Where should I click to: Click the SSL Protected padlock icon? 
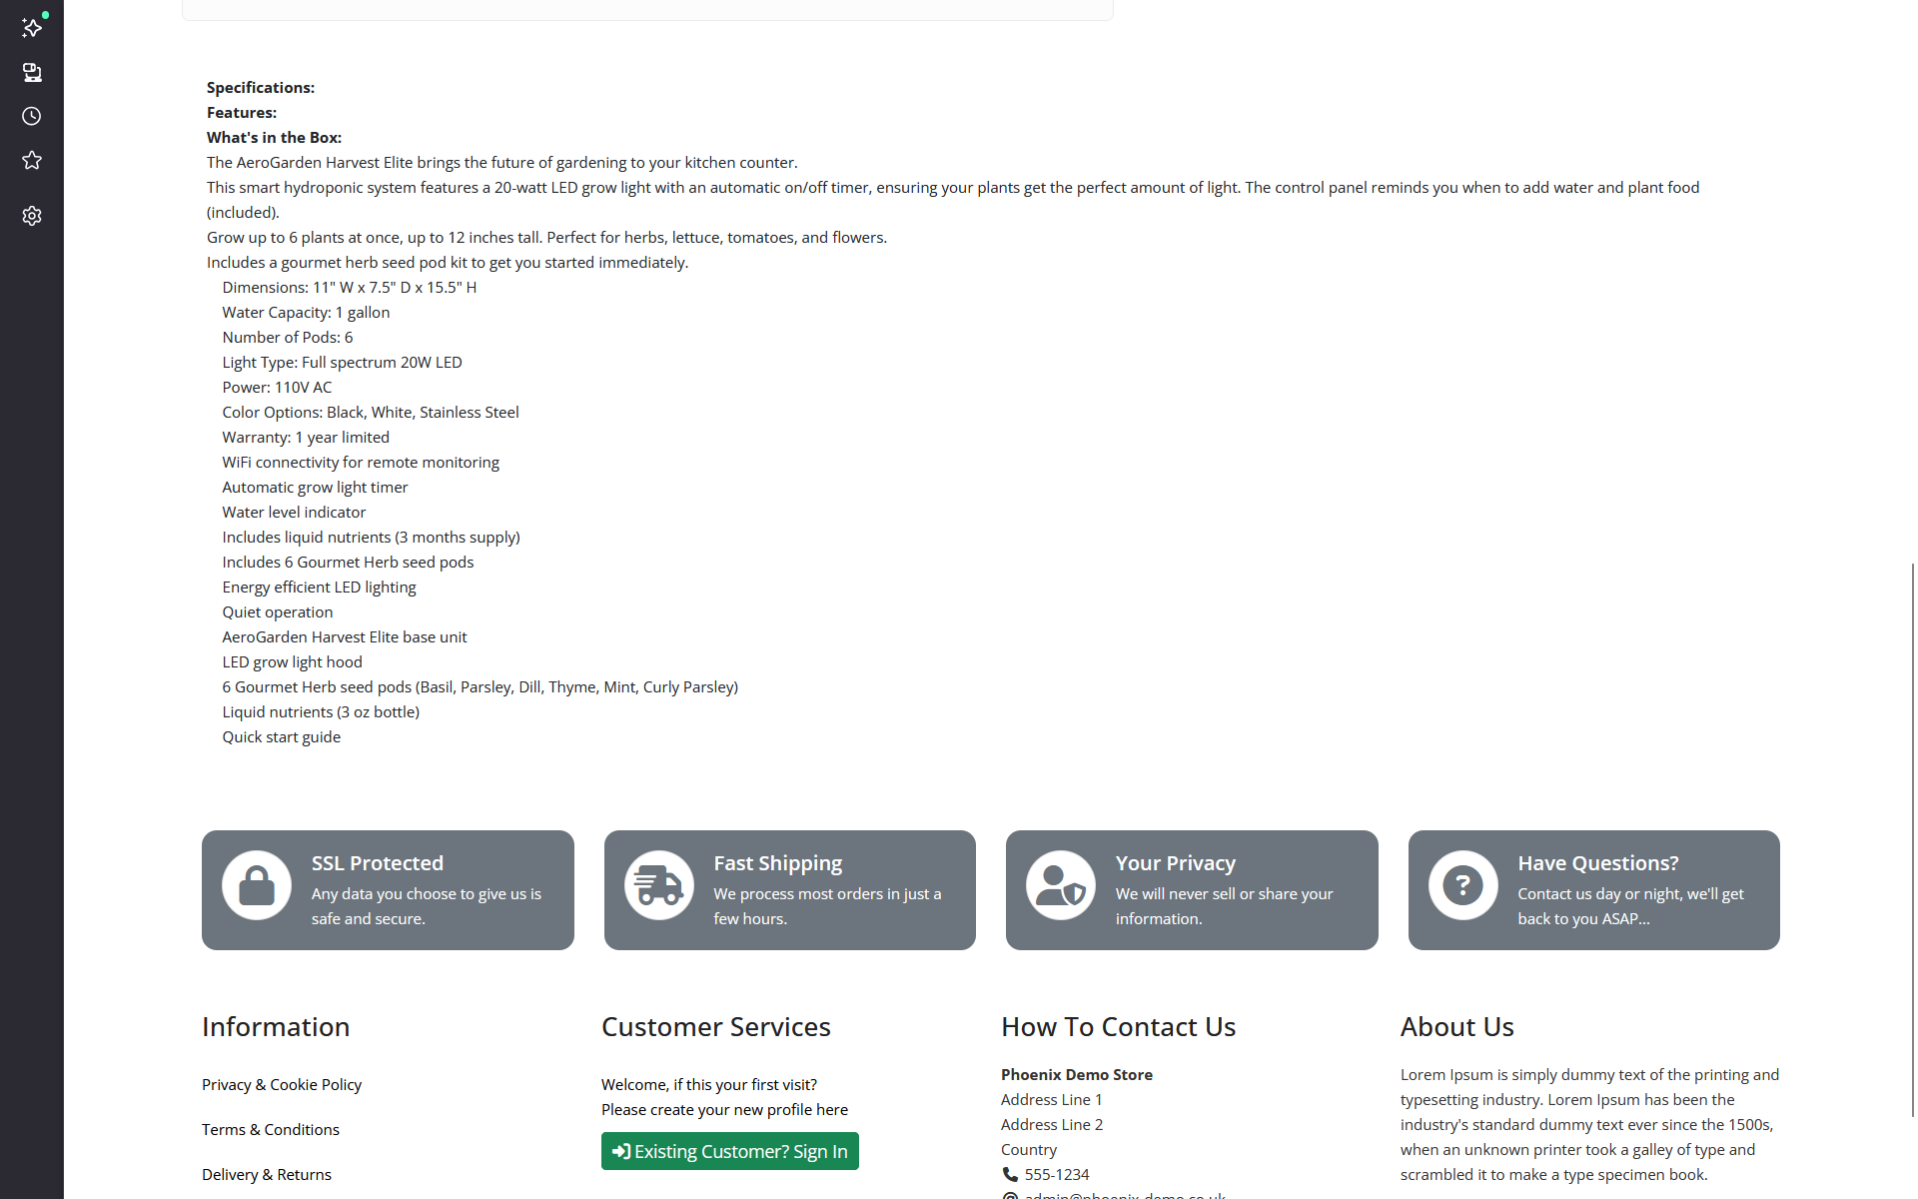[257, 885]
